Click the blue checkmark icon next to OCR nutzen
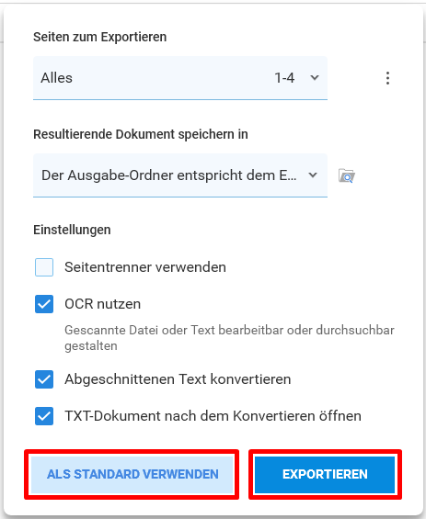The image size is (426, 519). 44,304
